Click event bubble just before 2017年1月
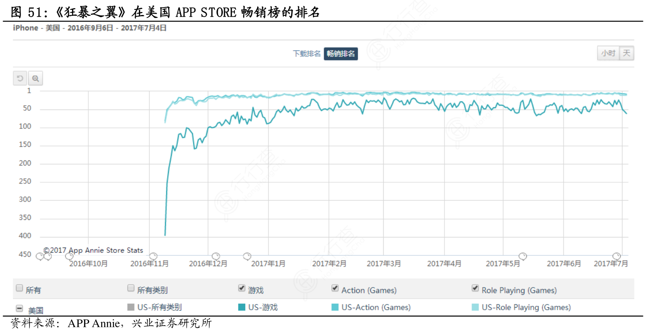The width and height of the screenshot is (646, 335). click(247, 256)
